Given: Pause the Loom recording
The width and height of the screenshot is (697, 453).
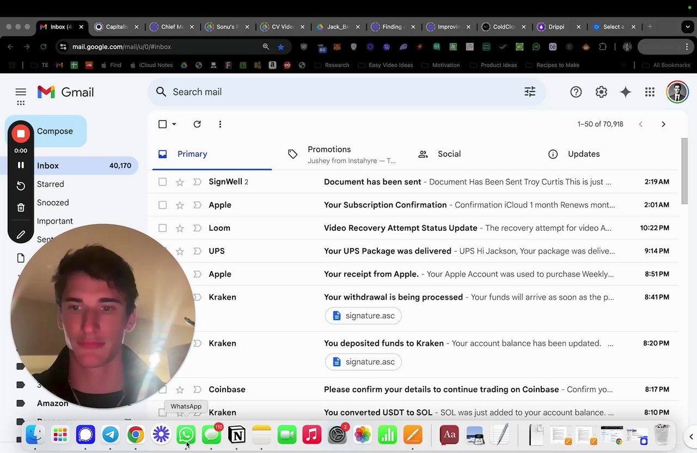Looking at the screenshot, I should (x=21, y=165).
